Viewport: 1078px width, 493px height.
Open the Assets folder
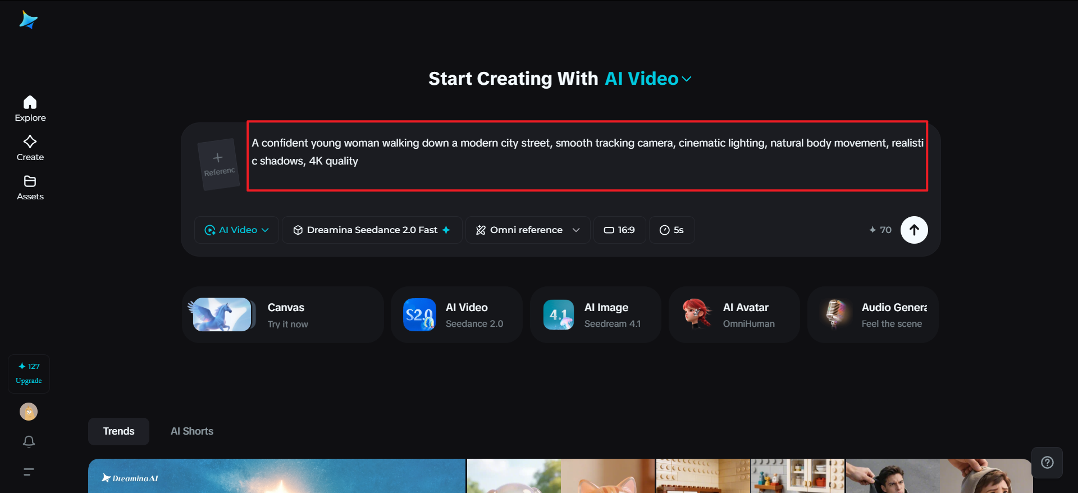click(30, 188)
